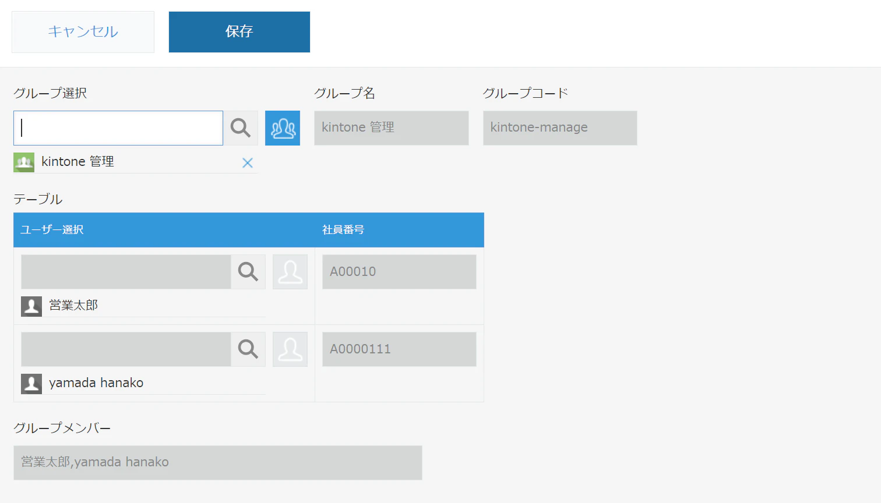The width and height of the screenshot is (881, 503).
Task: Open user picker in 営業太郎 row
Action: (x=290, y=272)
